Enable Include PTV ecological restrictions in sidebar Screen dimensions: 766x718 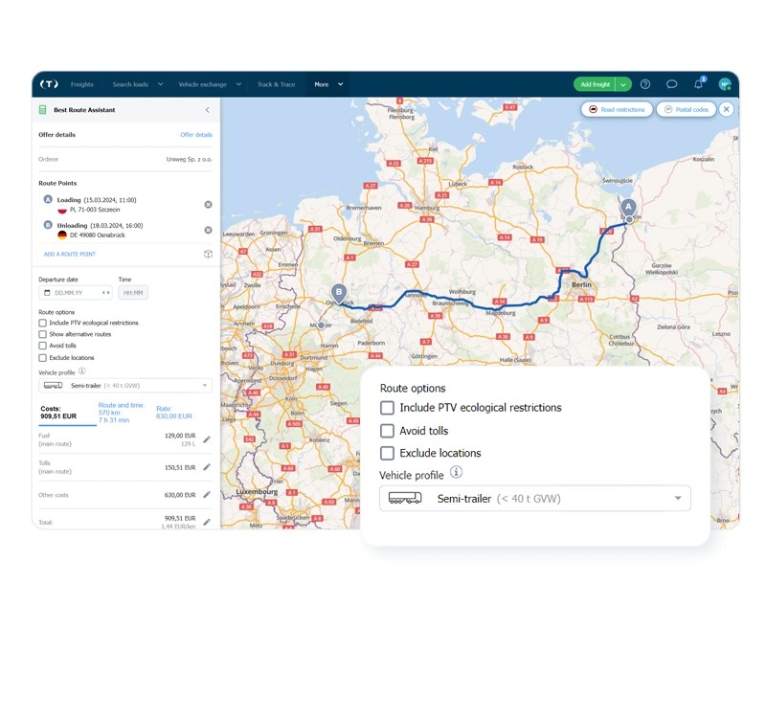[x=42, y=323]
